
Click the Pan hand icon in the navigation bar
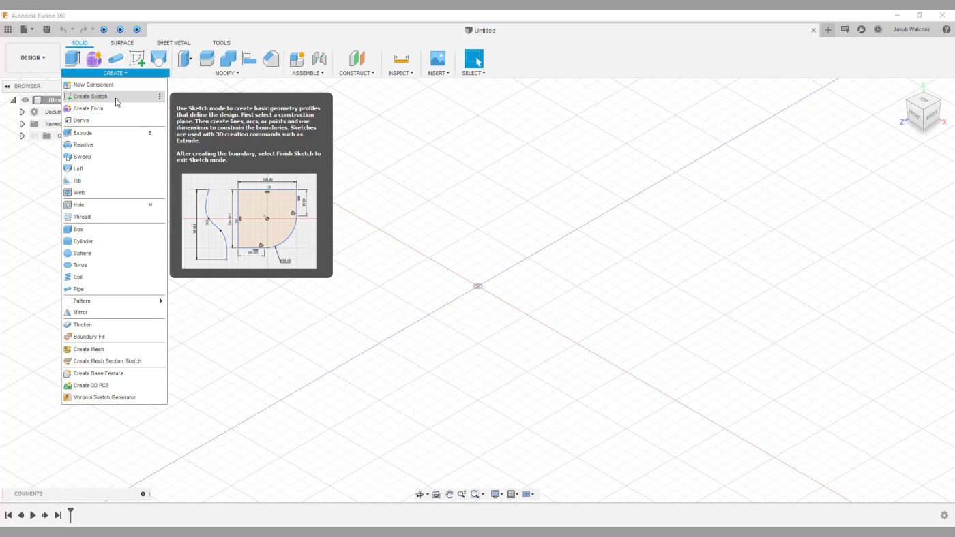click(x=449, y=494)
